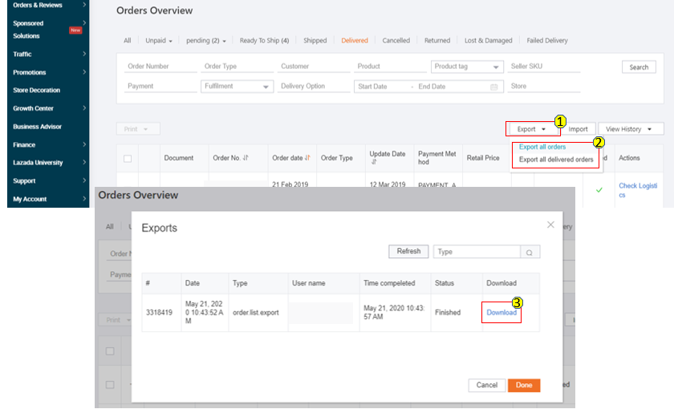Screen dimensions: 674x409
Task: Click the calendar icon in date range field
Action: [494, 87]
